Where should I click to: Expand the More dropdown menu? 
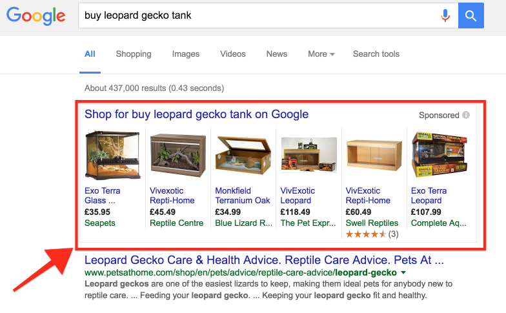(321, 54)
